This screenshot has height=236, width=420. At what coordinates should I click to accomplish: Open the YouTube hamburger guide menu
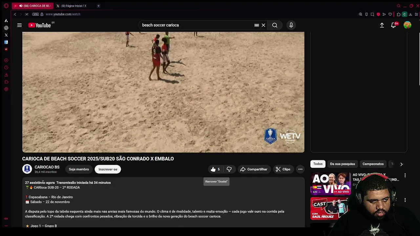[x=19, y=25]
